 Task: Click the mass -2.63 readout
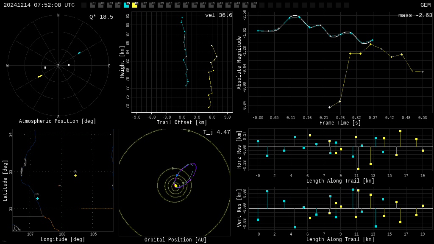[415, 15]
